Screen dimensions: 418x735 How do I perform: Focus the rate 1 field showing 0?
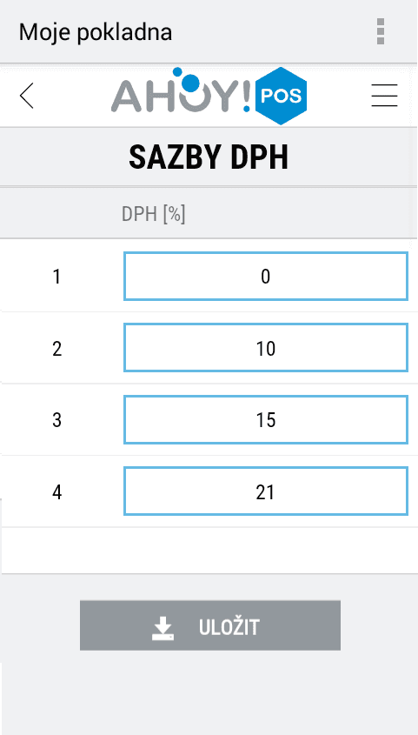point(266,277)
